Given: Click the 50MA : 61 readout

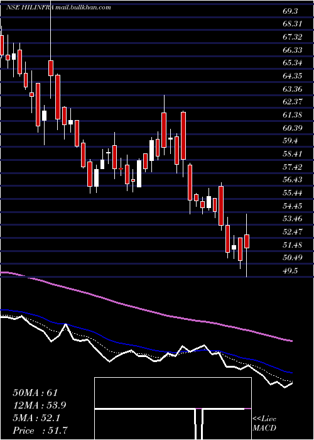Looking at the screenshot, I should pos(35,393).
